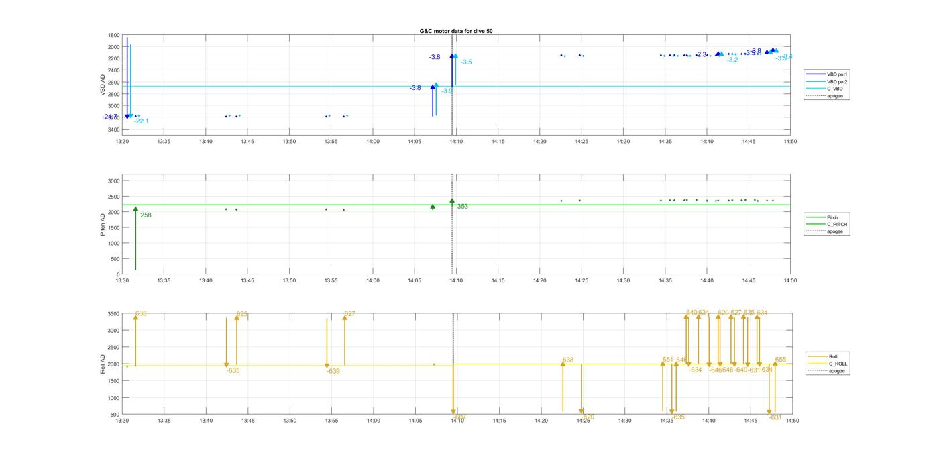Click the roll up-arrow labeled 655
Viewport: 939px width, 465px height.
coord(775,364)
